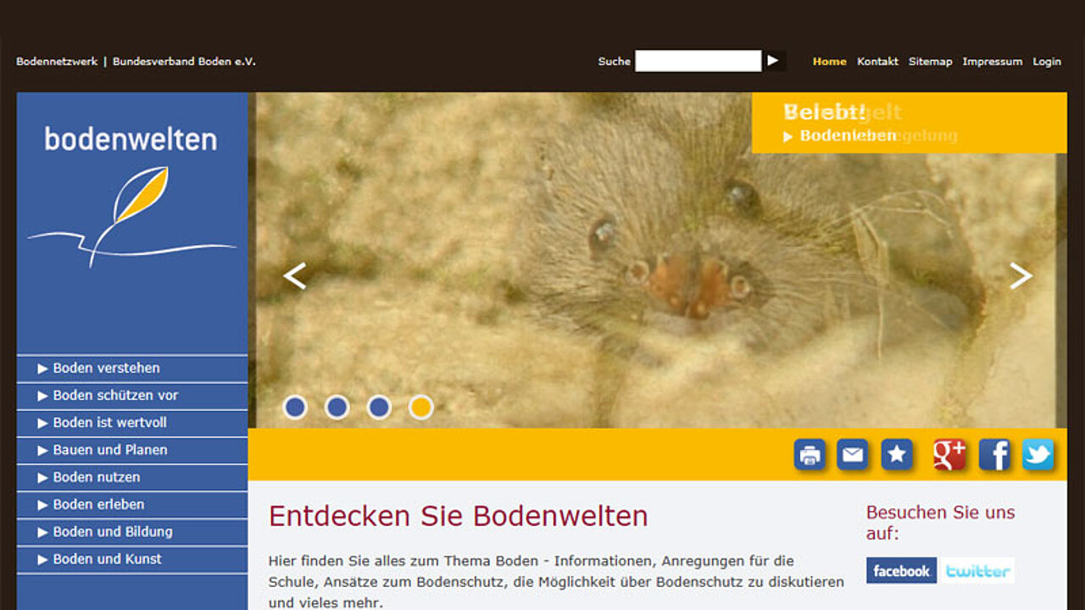Submit search with the arrow button
Screen dimensions: 1085x610
[x=773, y=61]
